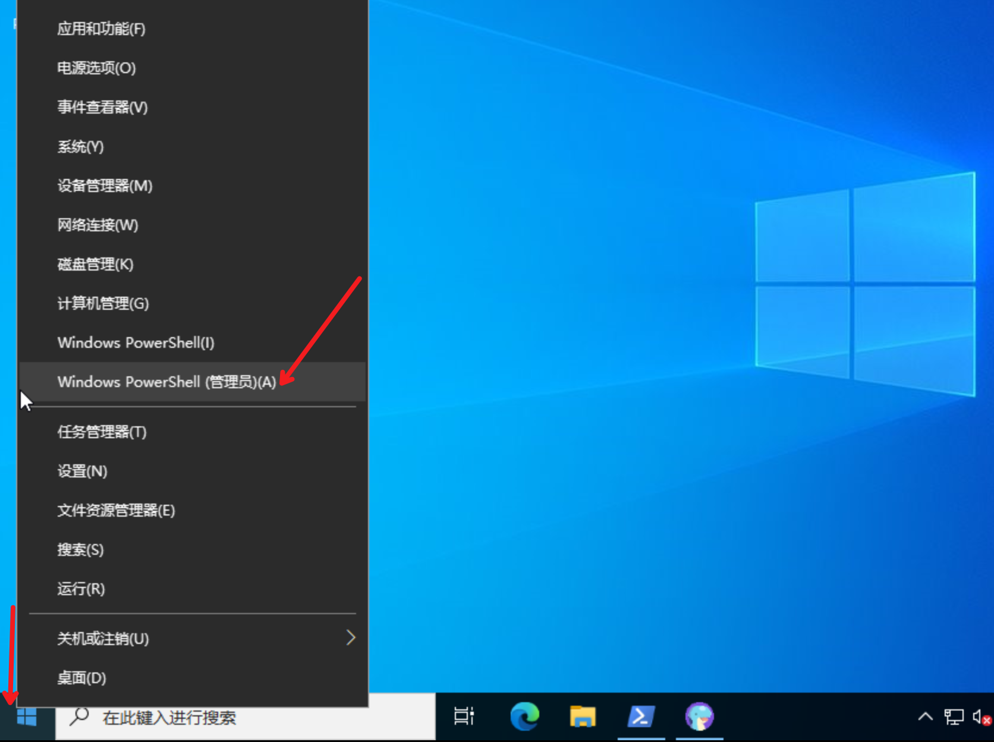Switch to PowerShell taskbar window
Image resolution: width=994 pixels, height=742 pixels.
click(640, 716)
